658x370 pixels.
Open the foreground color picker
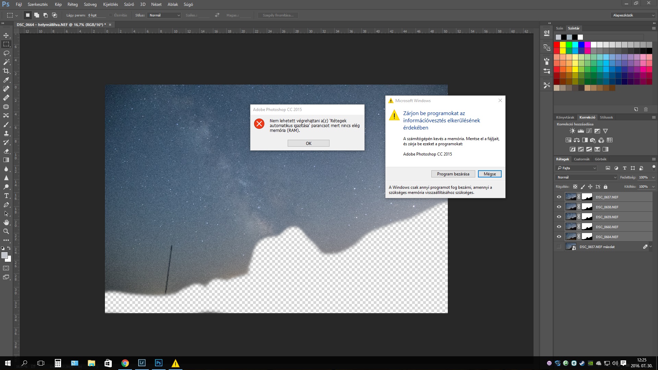click(x=4, y=256)
